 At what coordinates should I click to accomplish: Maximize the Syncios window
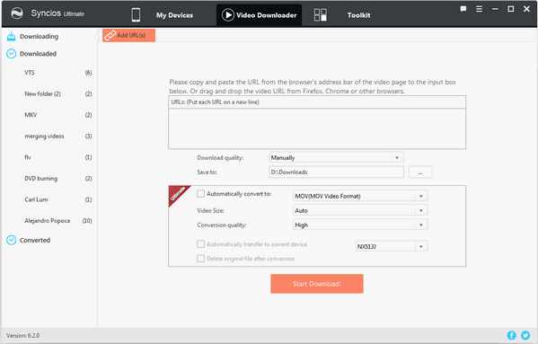click(x=510, y=9)
